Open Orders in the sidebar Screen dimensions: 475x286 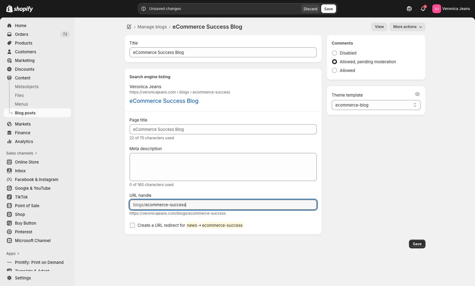point(21,34)
